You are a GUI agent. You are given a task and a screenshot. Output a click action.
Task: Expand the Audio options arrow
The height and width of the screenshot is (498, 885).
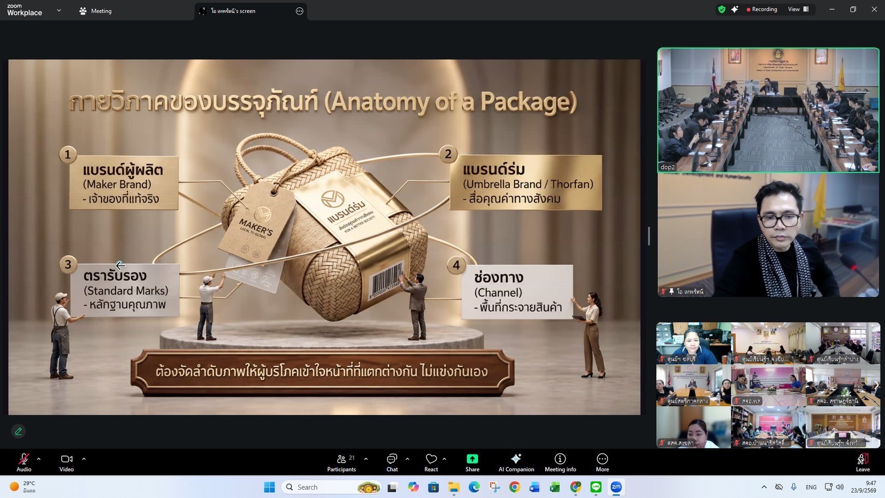pyautogui.click(x=38, y=459)
